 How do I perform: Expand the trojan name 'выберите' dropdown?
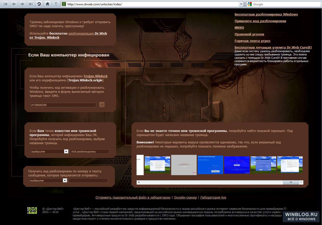(x=66, y=151)
